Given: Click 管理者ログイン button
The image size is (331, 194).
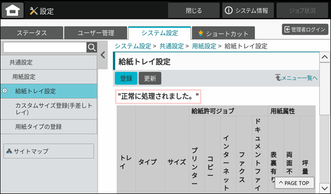Looking at the screenshot, I should tap(305, 29).
